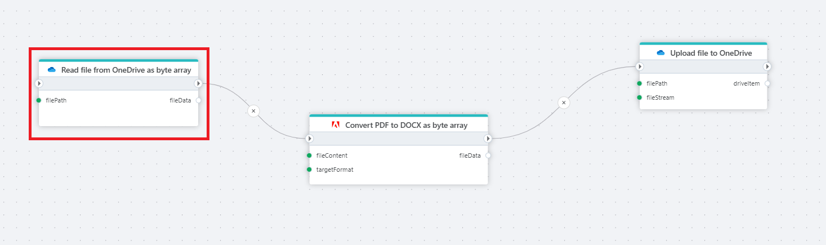Screen dimensions: 826x245
Task: Remove the connection between Convert and Upload nodes
Action: 564,103
